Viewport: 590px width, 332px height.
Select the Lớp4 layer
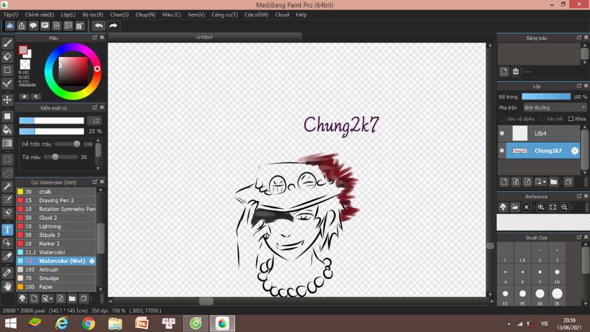[x=539, y=133]
